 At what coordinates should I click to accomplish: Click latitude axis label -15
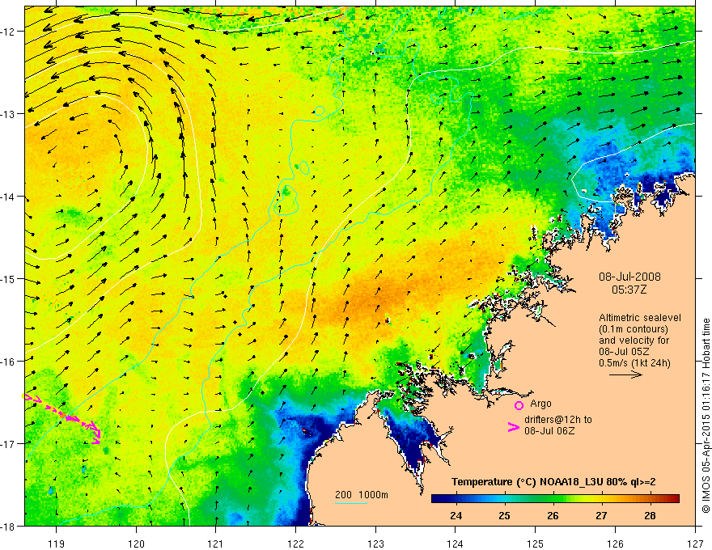coord(9,278)
